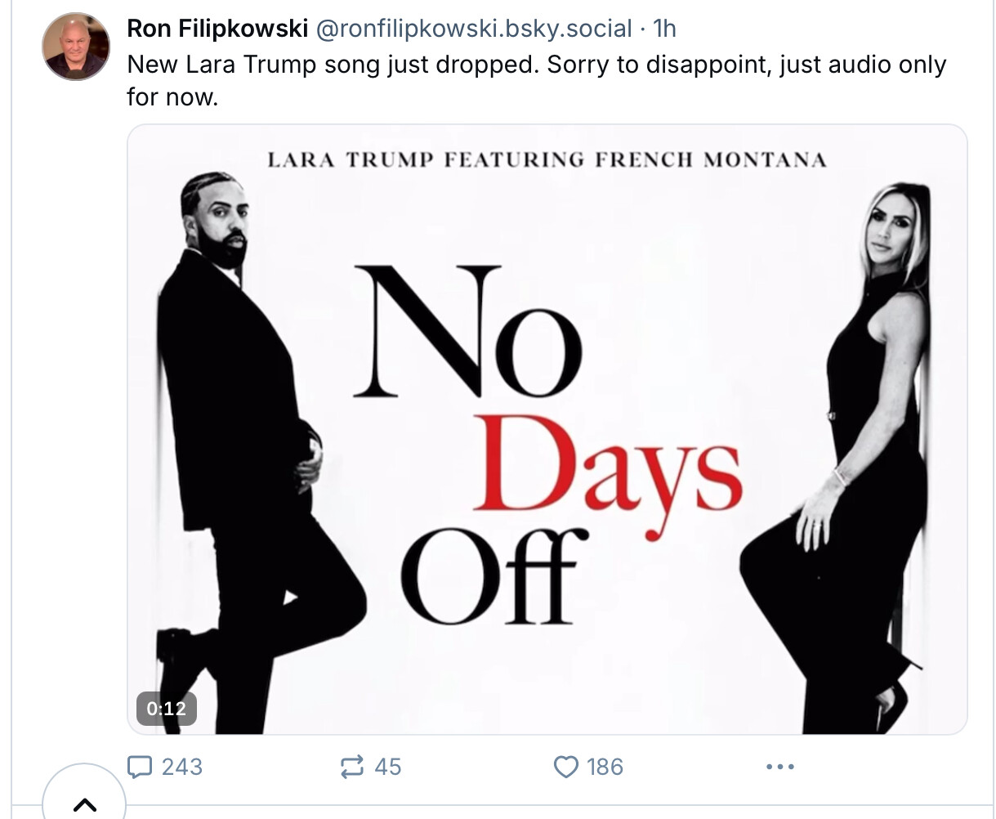Screen dimensions: 996x819
Task: Click the reply speech bubble icon
Action: point(141,767)
